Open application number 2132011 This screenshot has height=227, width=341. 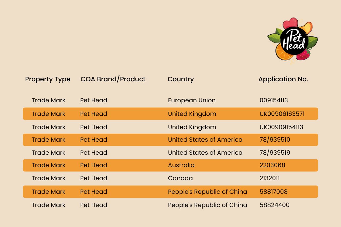pos(270,178)
